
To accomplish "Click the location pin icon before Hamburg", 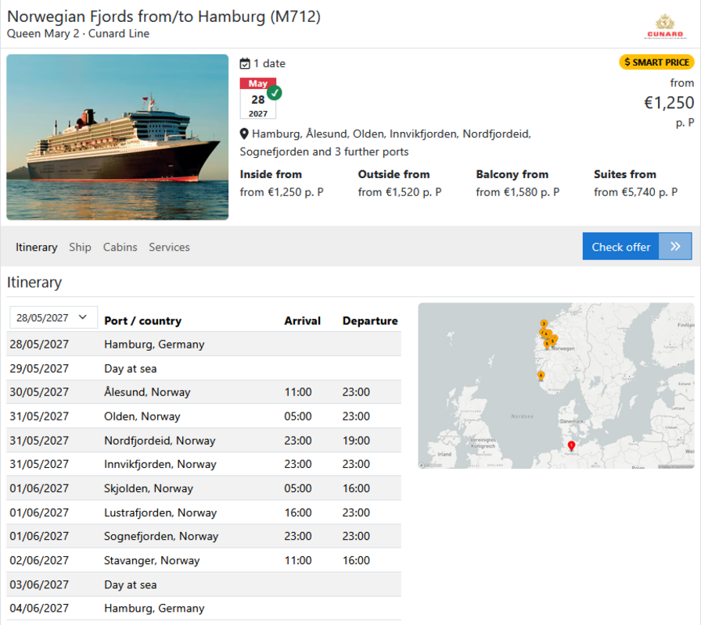I will pos(243,134).
